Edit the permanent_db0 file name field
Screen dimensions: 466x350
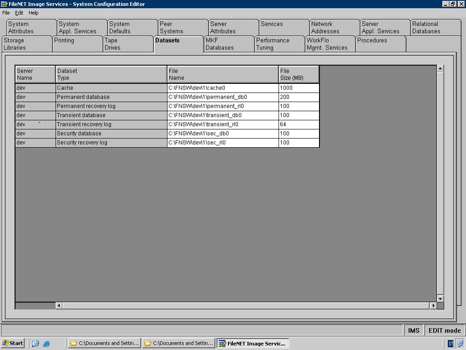click(223, 97)
